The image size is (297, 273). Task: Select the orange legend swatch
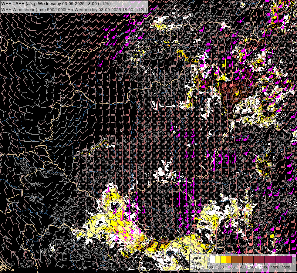229,259
